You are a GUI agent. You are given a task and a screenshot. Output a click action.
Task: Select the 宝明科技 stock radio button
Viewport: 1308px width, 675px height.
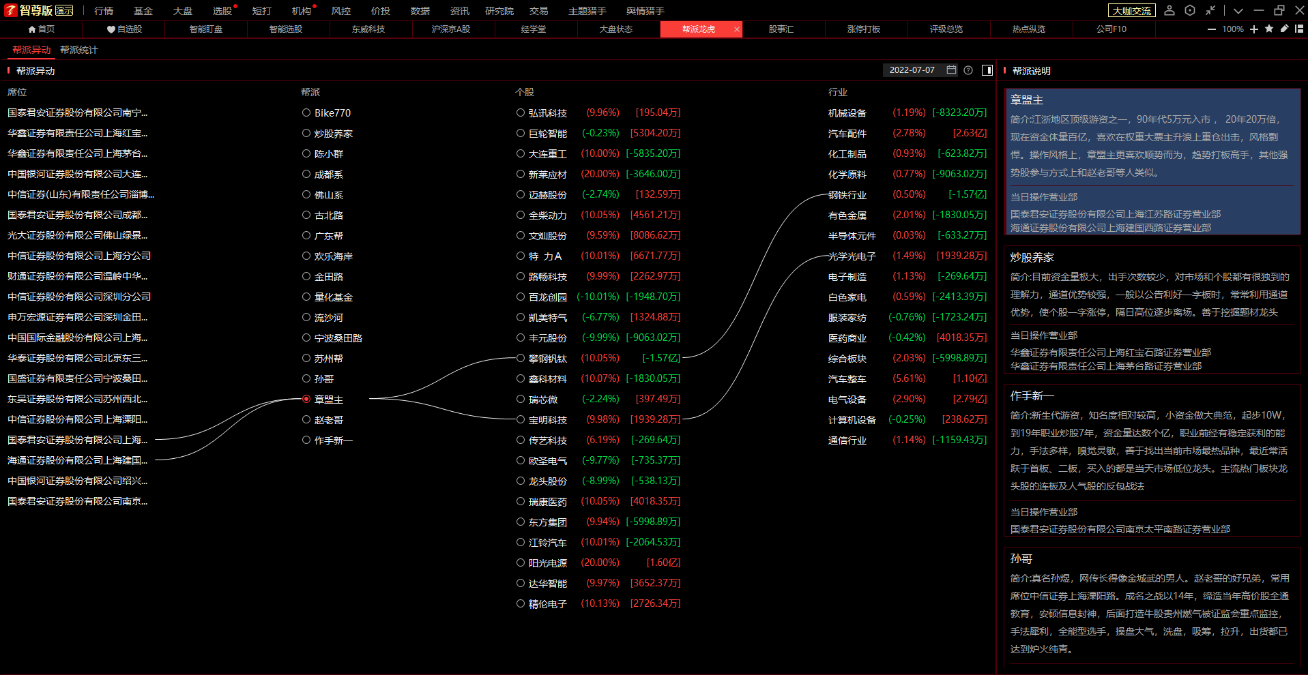(x=521, y=419)
